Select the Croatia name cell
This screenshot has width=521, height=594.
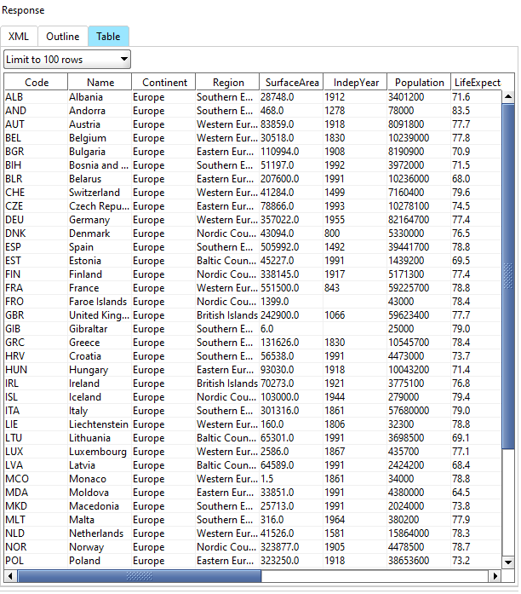(x=100, y=356)
